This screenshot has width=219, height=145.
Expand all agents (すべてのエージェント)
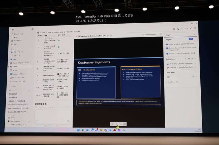[x=17, y=81]
